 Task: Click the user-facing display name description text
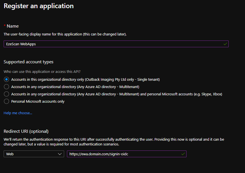[65, 34]
